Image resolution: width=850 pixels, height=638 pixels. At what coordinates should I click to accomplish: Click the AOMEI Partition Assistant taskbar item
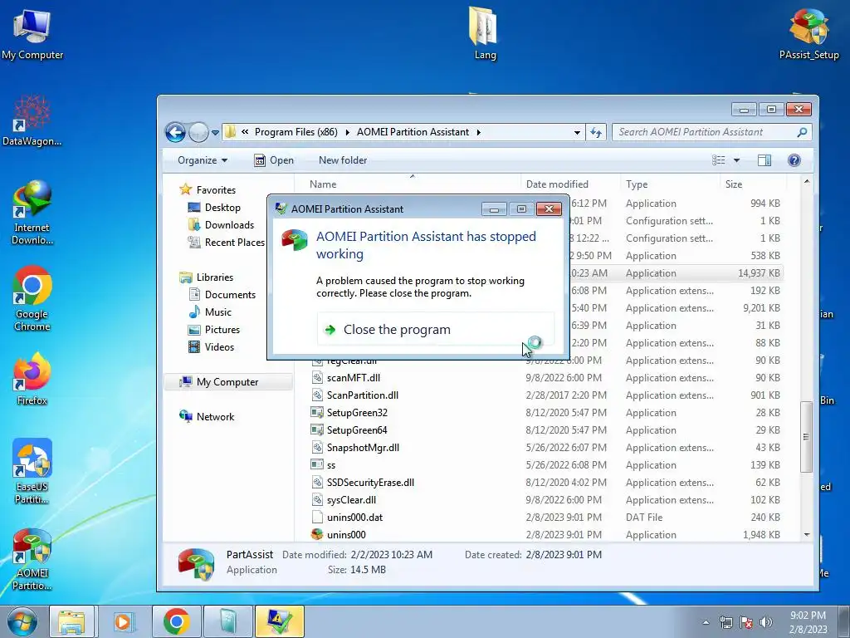point(279,621)
